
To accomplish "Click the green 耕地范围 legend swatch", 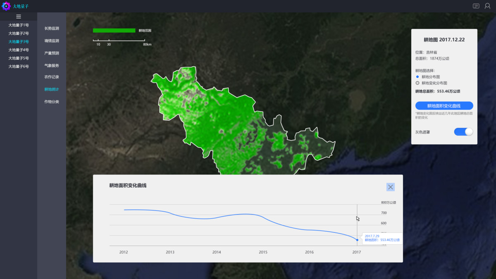I will tap(114, 31).
